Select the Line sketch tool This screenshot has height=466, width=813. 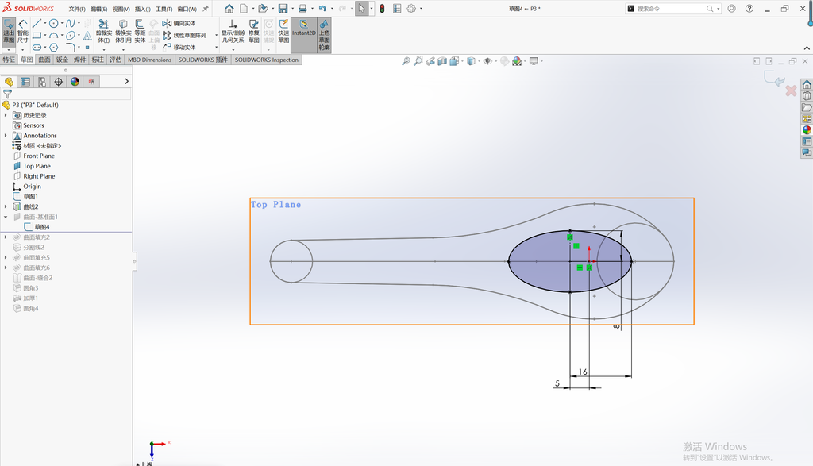(37, 23)
